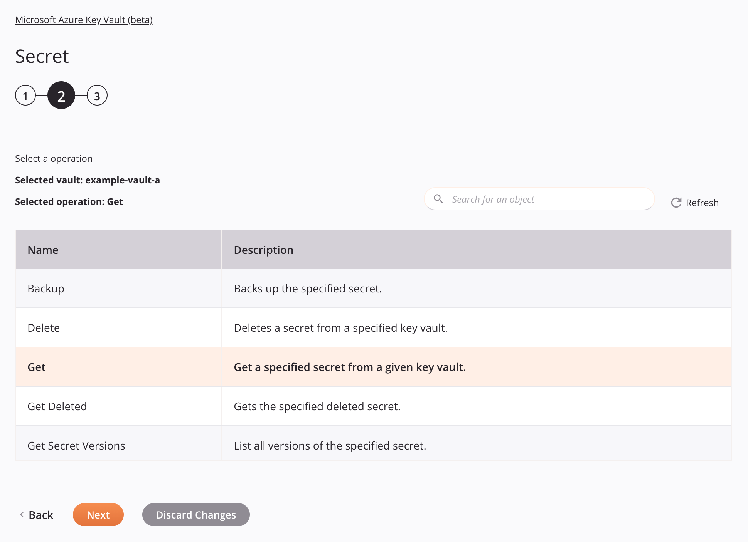Navigate Back to previous step
This screenshot has height=542, width=748.
click(x=36, y=515)
